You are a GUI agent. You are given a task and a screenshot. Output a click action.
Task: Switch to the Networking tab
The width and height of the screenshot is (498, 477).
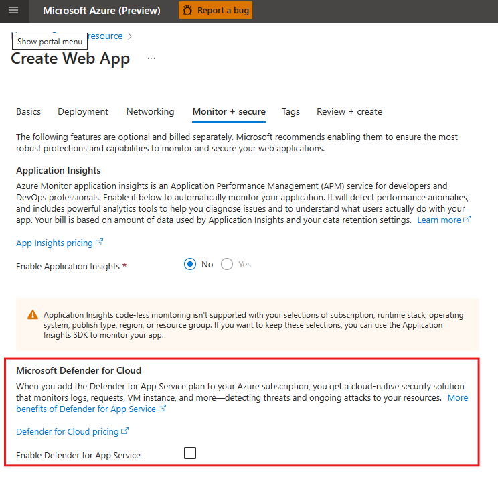[150, 111]
